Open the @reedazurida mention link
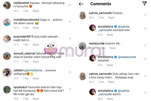 pos(127,57)
